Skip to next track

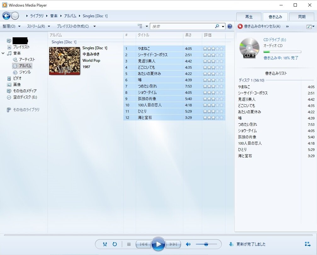(173, 244)
